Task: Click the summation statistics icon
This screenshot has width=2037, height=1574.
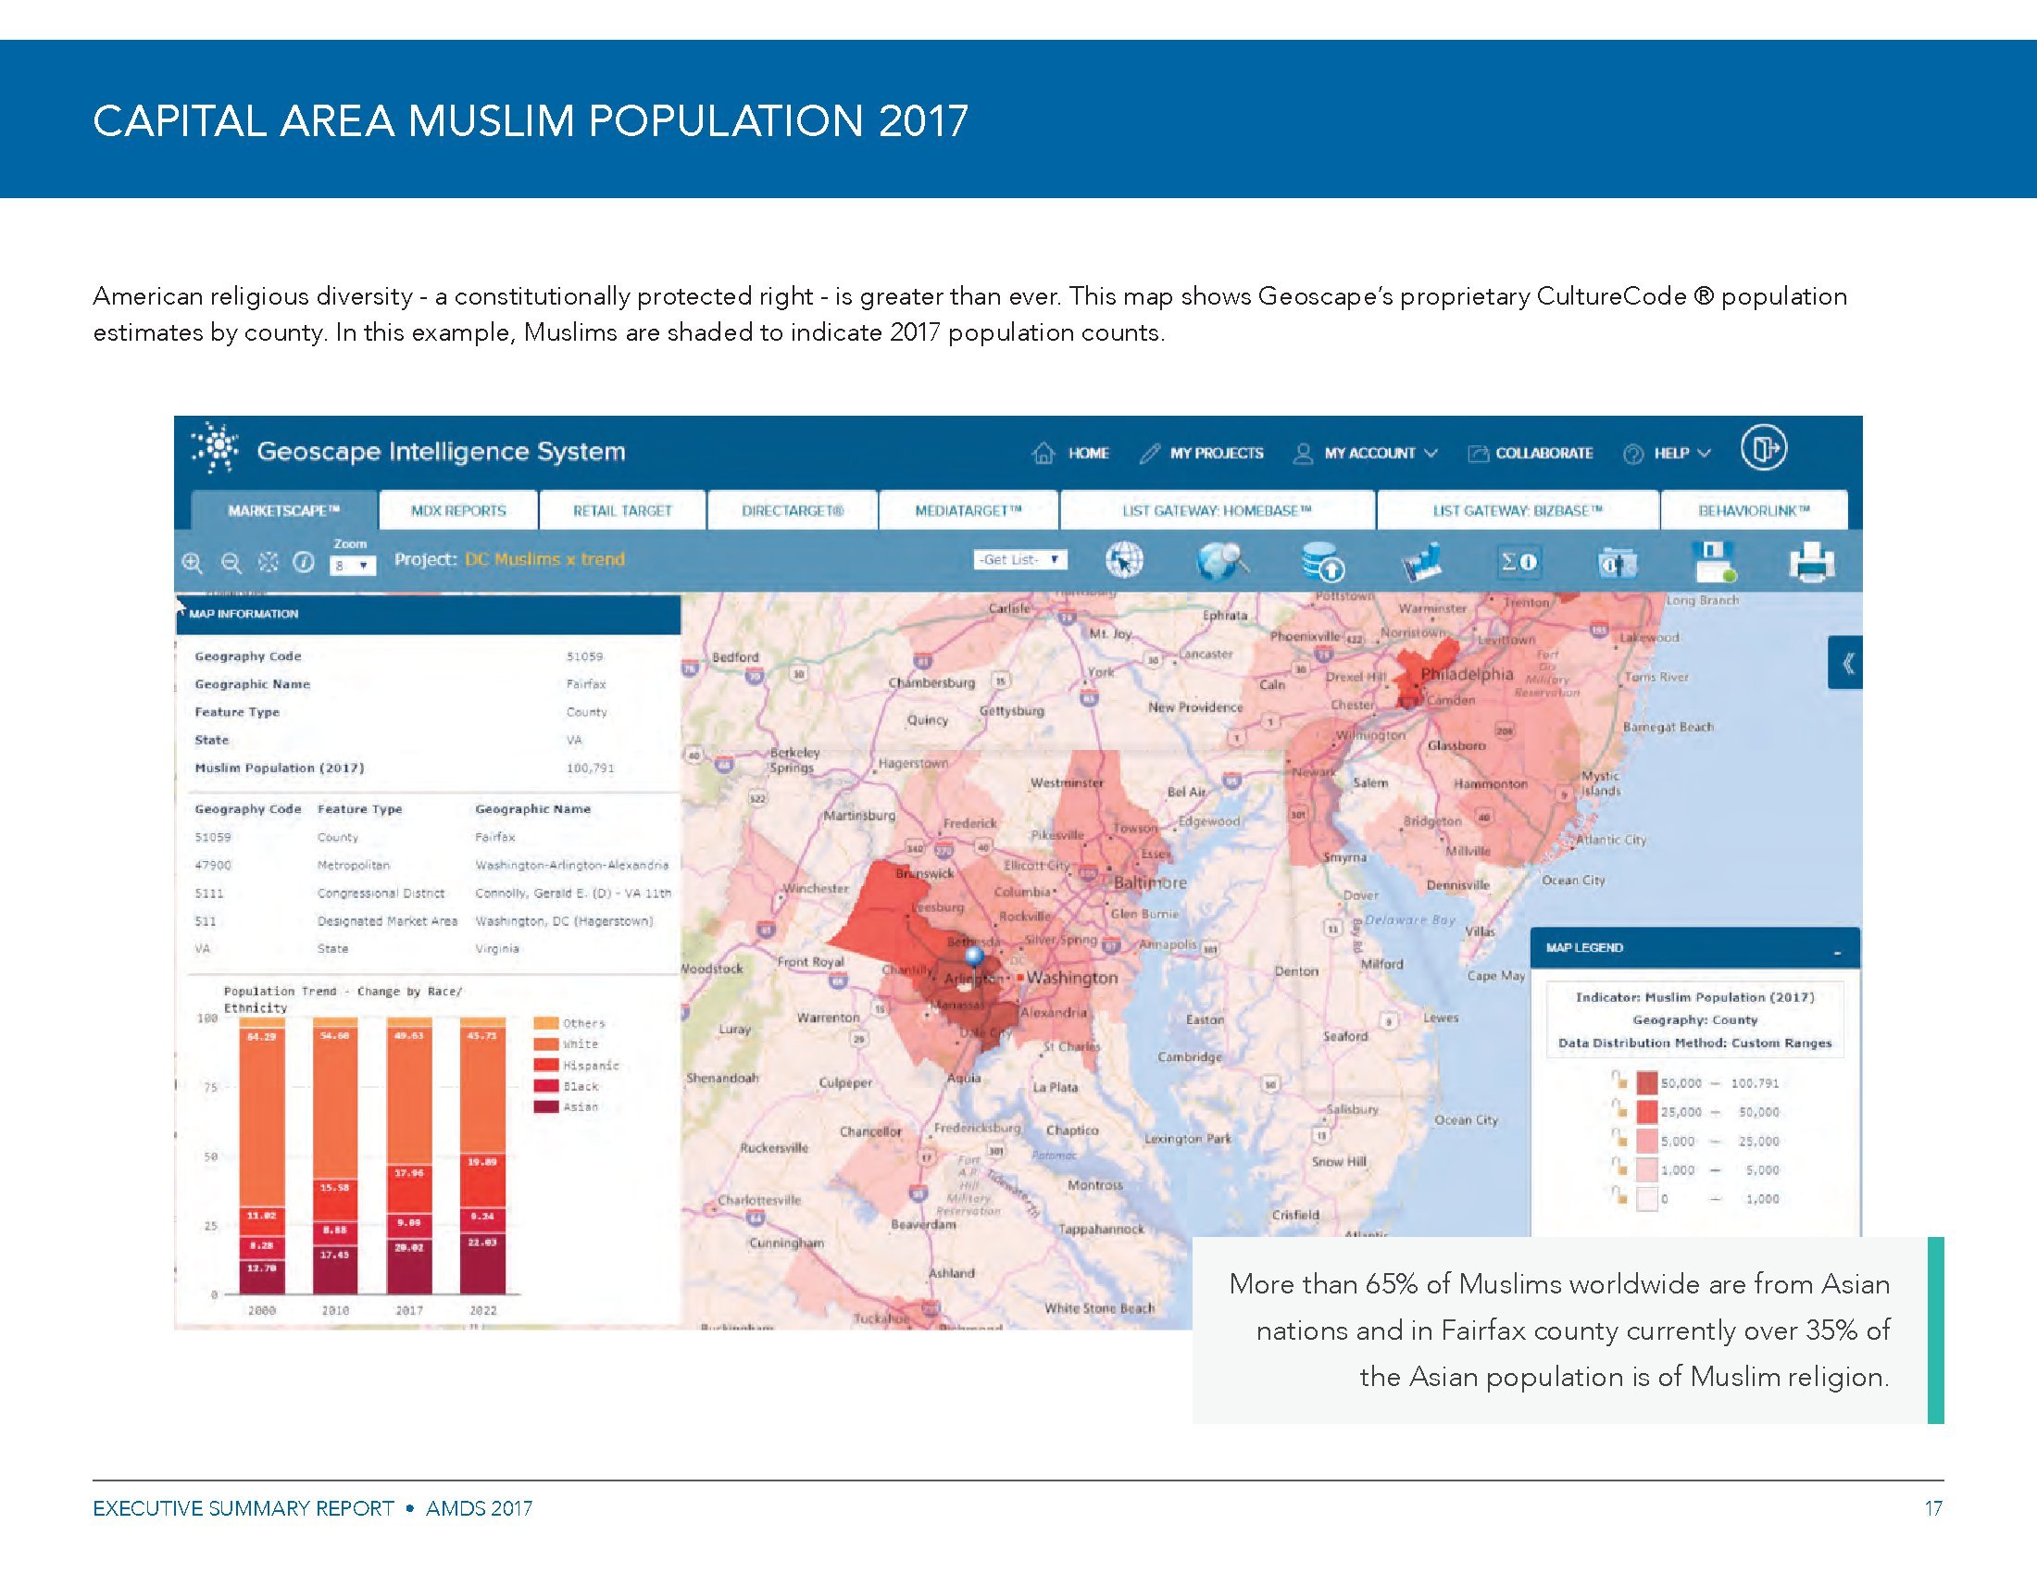Action: (x=1518, y=561)
